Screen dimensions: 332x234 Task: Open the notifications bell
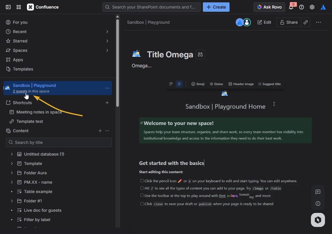click(291, 7)
